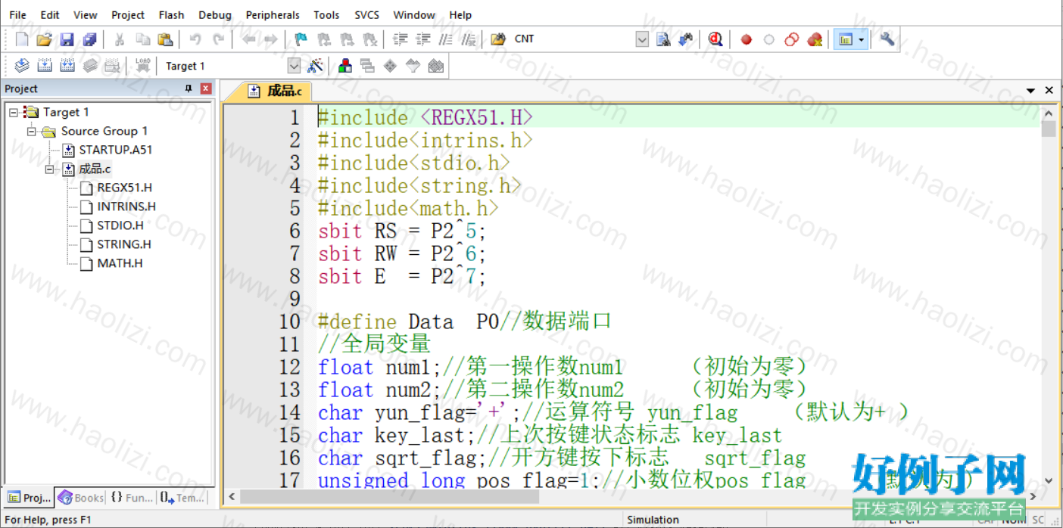Click the Open file folder icon
Viewport: 1063px width, 528px height.
click(44, 39)
